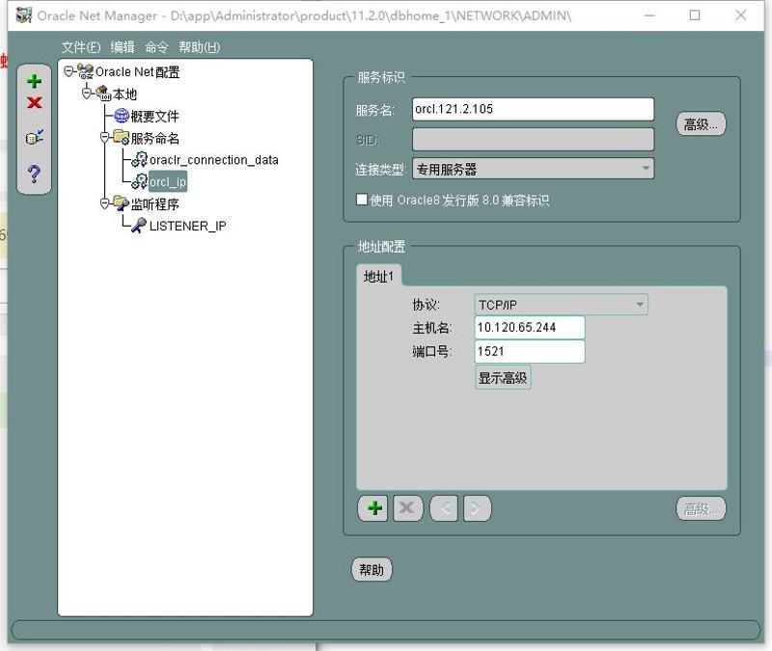Click the 帮助 button at bottom

point(372,570)
